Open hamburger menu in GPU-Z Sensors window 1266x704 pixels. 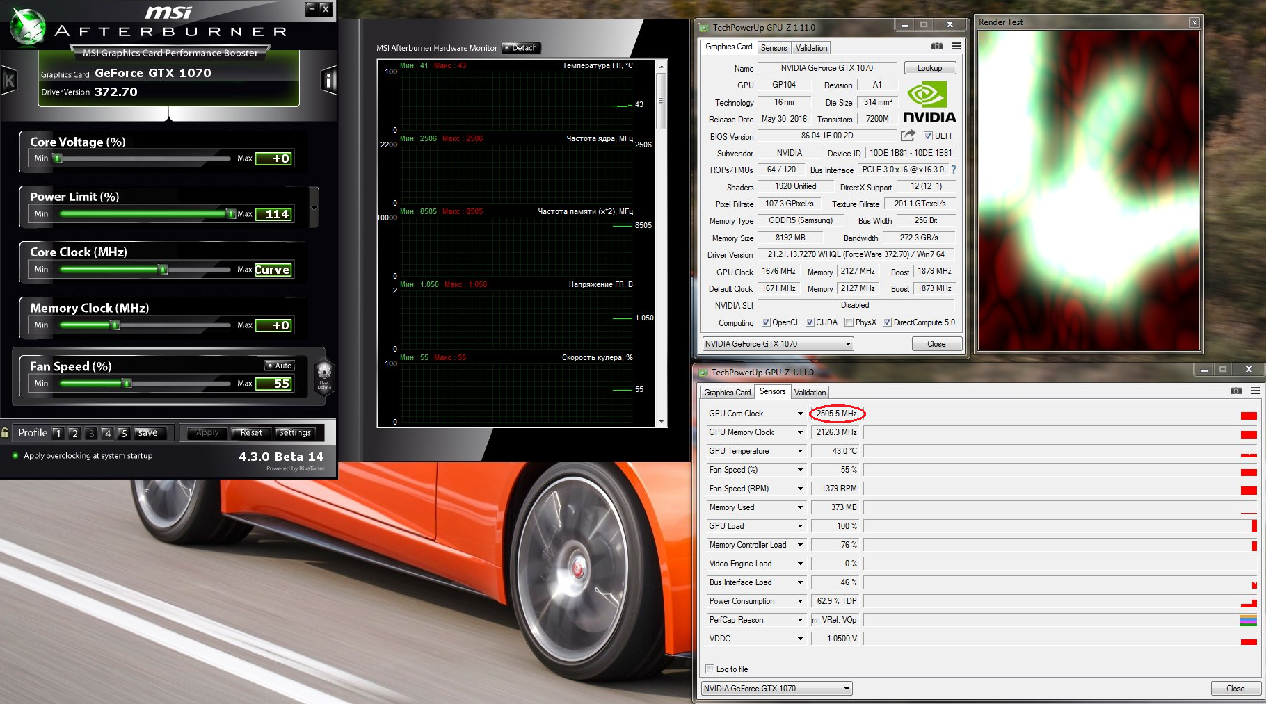1256,391
